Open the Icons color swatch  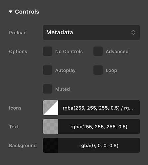(50, 108)
